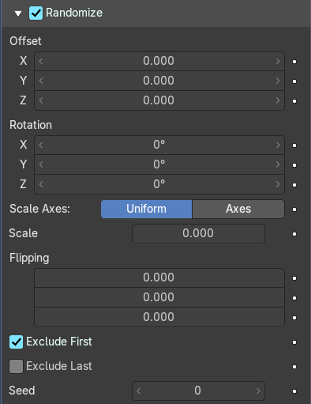The height and width of the screenshot is (404, 311).
Task: Animate Exclude Last property dot
Action: (x=294, y=367)
